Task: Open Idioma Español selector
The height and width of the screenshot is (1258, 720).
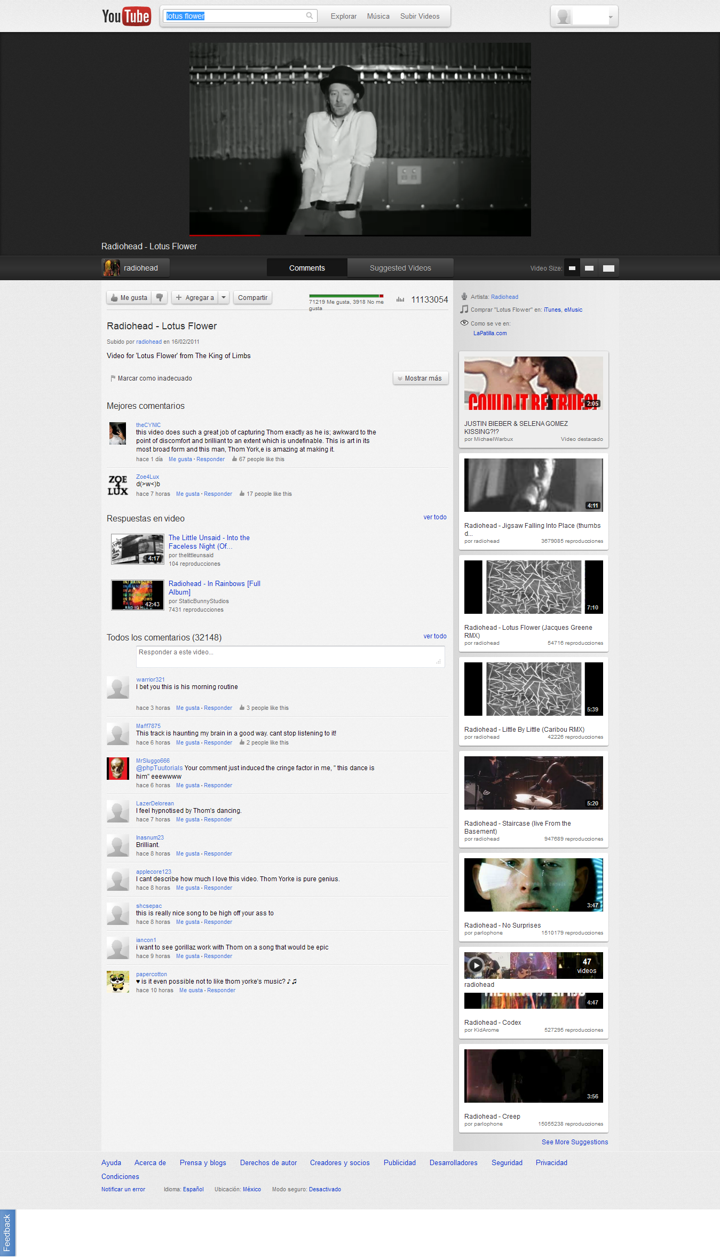Action: [x=193, y=1189]
